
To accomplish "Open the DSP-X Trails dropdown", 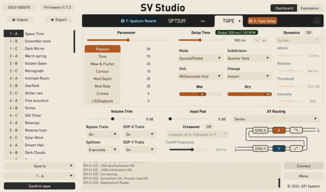I will [x=140, y=134].
